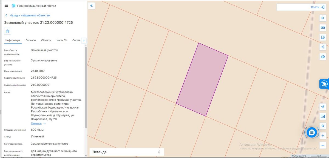The image size is (329, 158).
Task: Click the portal logo icon
Action: [13, 6]
